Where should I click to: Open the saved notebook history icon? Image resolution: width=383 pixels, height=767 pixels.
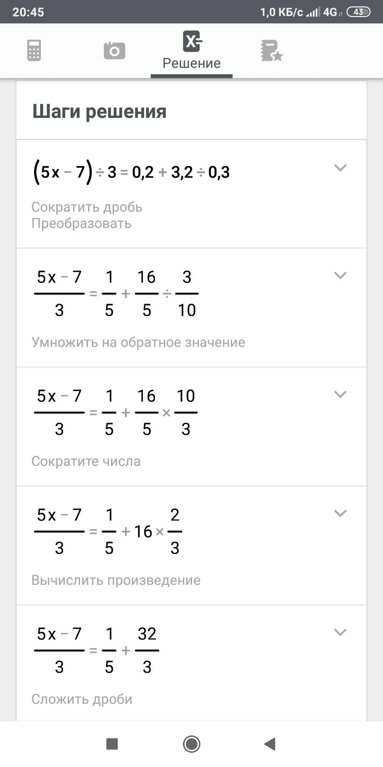tap(271, 50)
